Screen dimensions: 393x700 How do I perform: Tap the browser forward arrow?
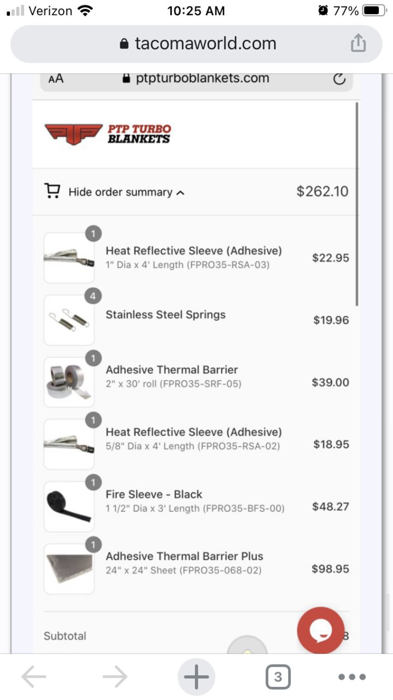tap(115, 678)
